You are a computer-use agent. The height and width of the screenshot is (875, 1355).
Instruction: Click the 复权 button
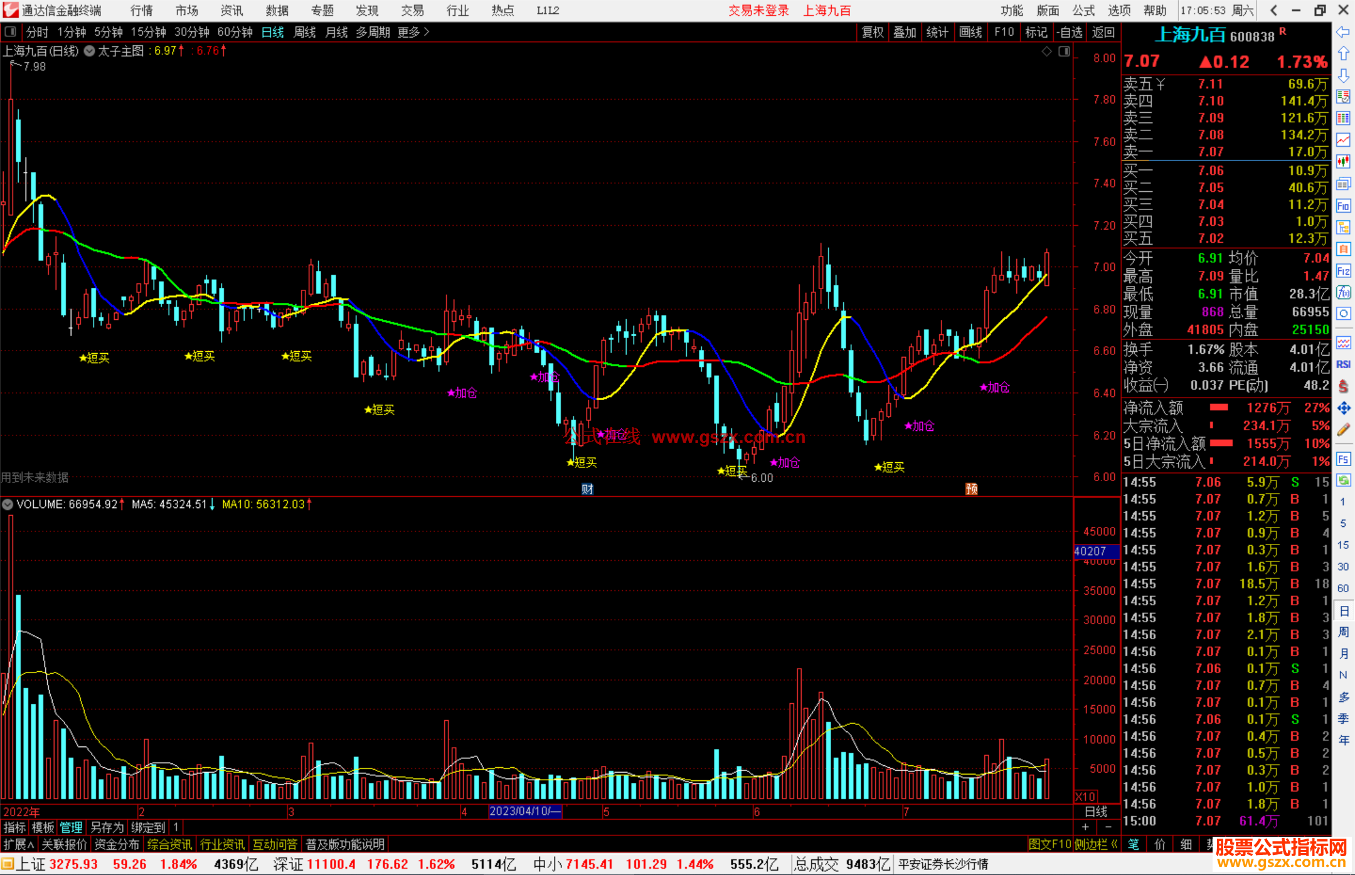tap(873, 31)
